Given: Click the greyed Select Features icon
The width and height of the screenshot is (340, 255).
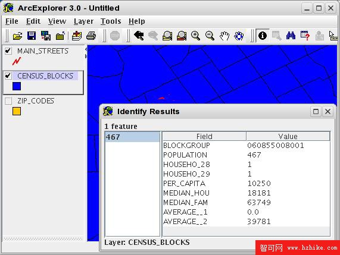Looking at the screenshot, I should (x=277, y=36).
